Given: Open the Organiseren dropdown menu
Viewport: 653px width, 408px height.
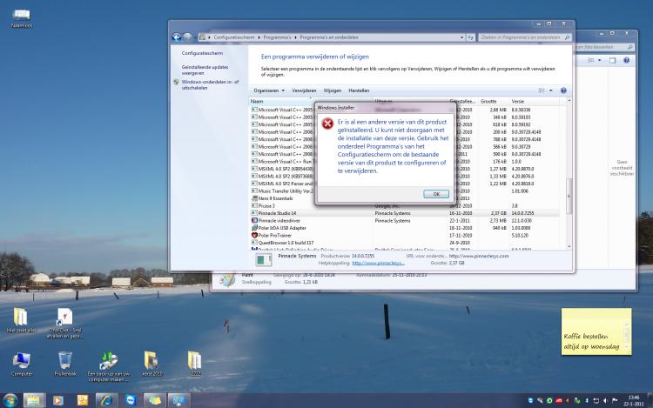Looking at the screenshot, I should coord(270,90).
